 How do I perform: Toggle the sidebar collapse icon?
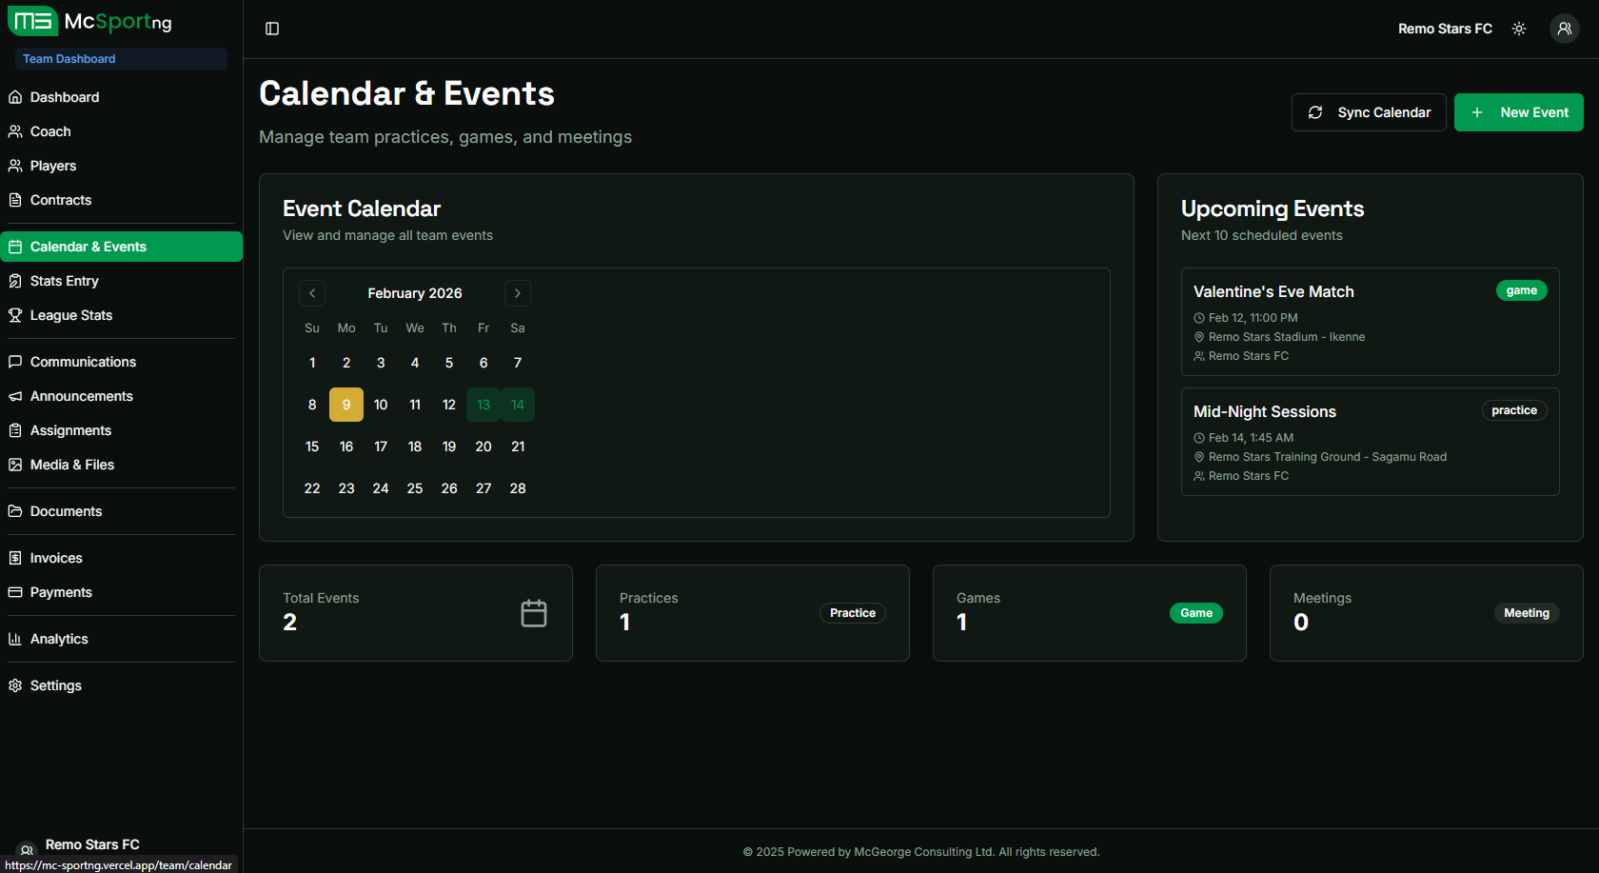click(272, 29)
